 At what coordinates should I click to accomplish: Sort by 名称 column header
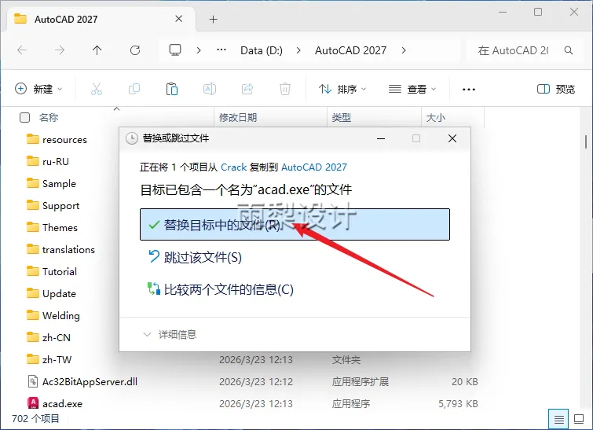pos(49,118)
